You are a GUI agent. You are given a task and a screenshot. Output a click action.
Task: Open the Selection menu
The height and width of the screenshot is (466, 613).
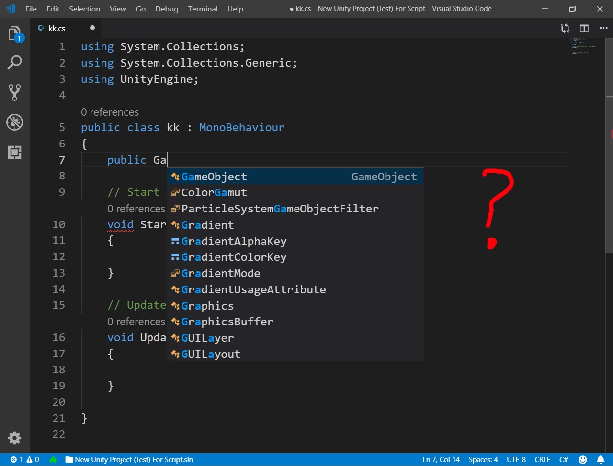(85, 9)
